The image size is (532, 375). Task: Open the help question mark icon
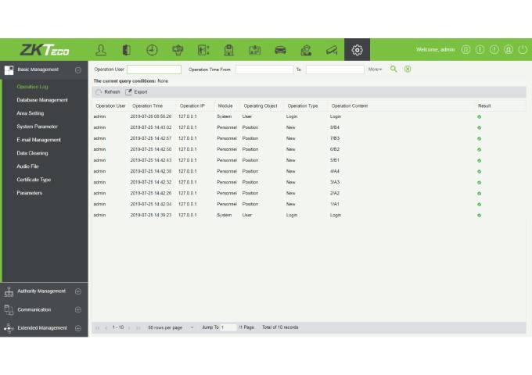pyautogui.click(x=494, y=50)
